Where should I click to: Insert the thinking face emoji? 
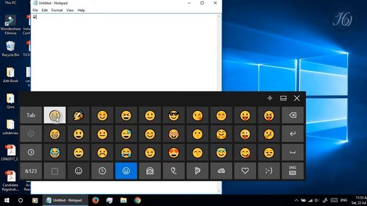pos(269,134)
